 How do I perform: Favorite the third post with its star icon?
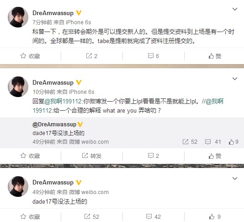pos(30,217)
